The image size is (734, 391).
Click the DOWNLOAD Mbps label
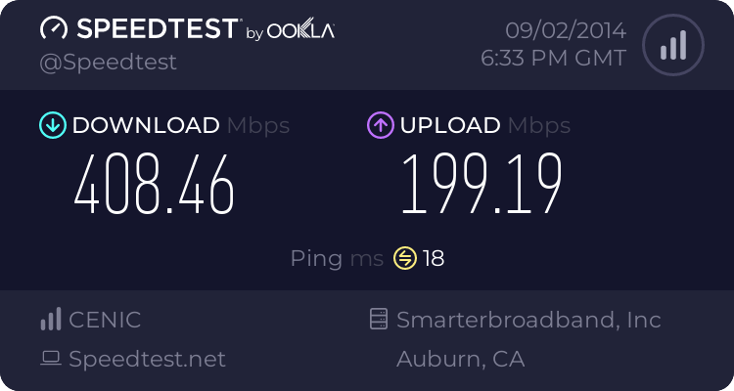click(x=181, y=125)
